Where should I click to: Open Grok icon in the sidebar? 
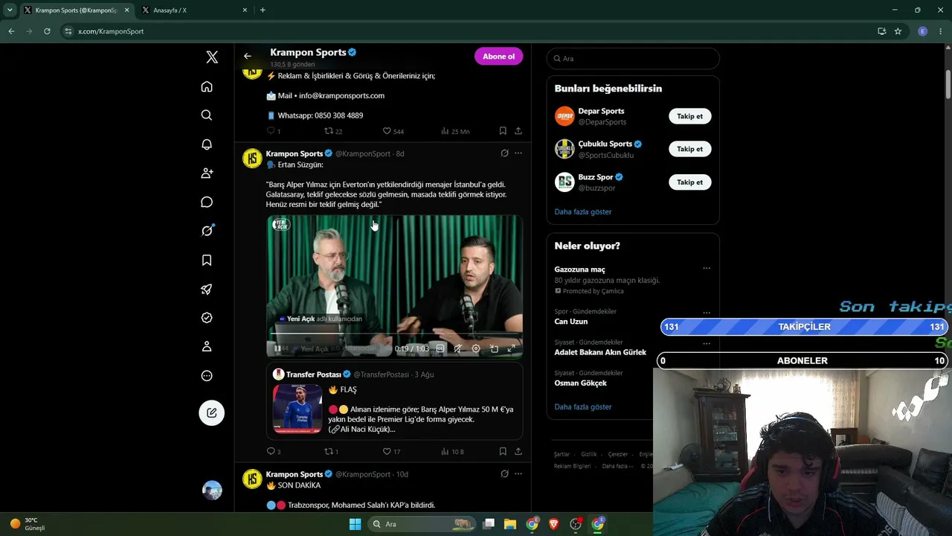[x=207, y=231]
